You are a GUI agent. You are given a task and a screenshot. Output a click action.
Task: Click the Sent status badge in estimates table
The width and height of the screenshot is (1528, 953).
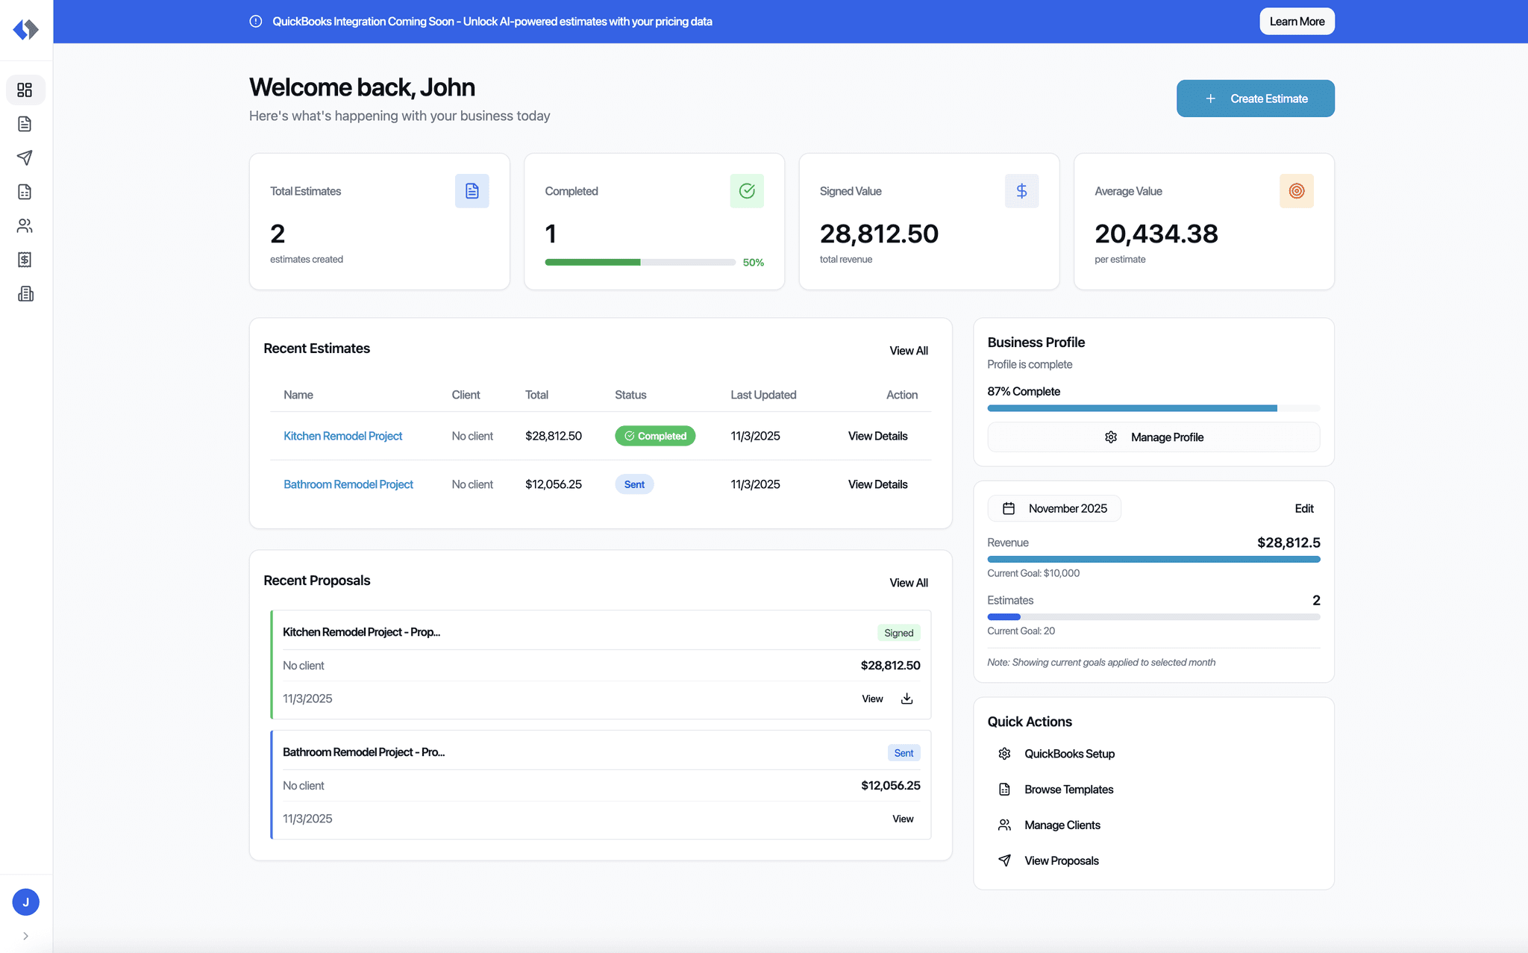pyautogui.click(x=634, y=484)
